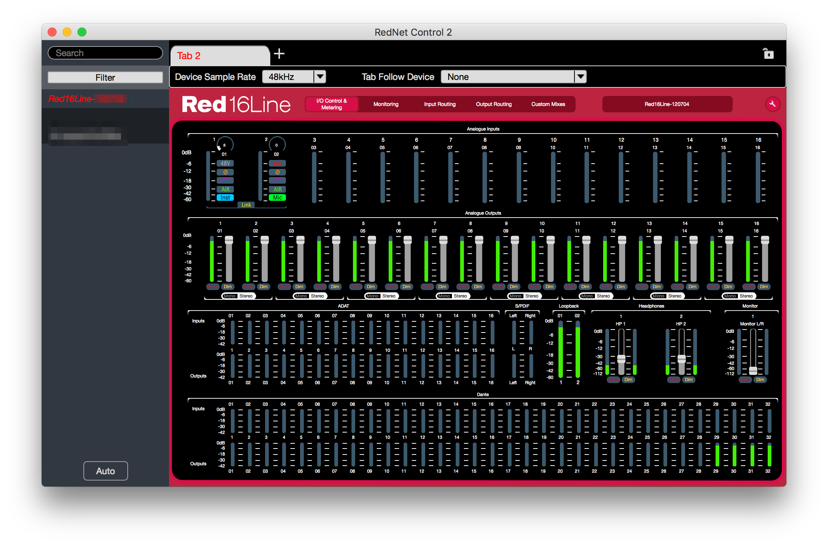Toggle 48V phantom power on input 1
The image size is (828, 546).
pyautogui.click(x=225, y=163)
